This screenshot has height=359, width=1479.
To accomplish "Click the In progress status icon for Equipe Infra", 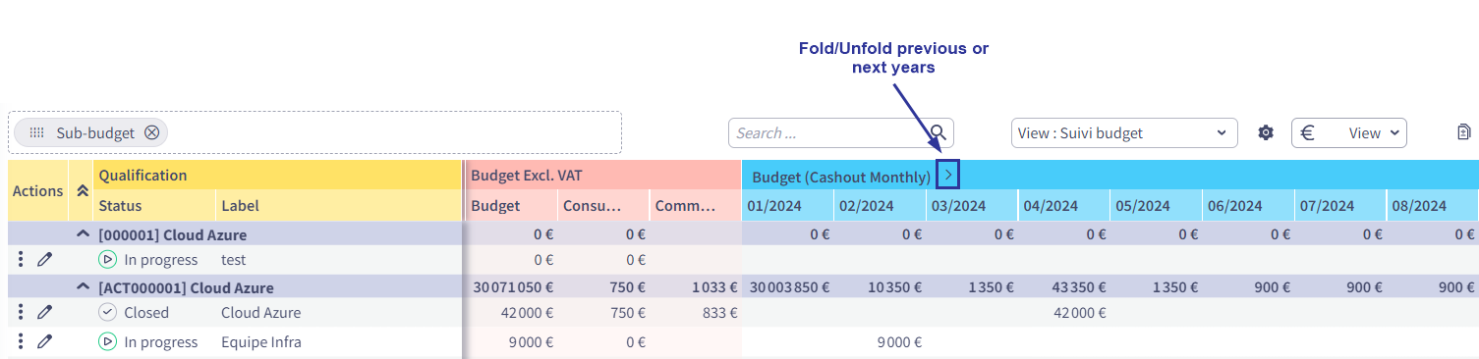I will pos(108,341).
